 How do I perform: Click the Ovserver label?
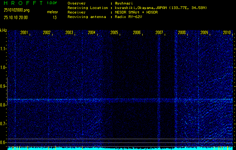(x=77, y=3)
